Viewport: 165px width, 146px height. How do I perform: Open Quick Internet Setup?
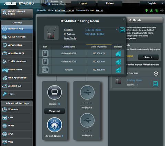tap(17, 13)
